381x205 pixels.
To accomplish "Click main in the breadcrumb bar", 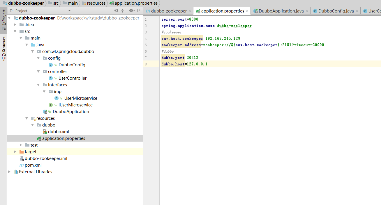I will pos(73,3).
